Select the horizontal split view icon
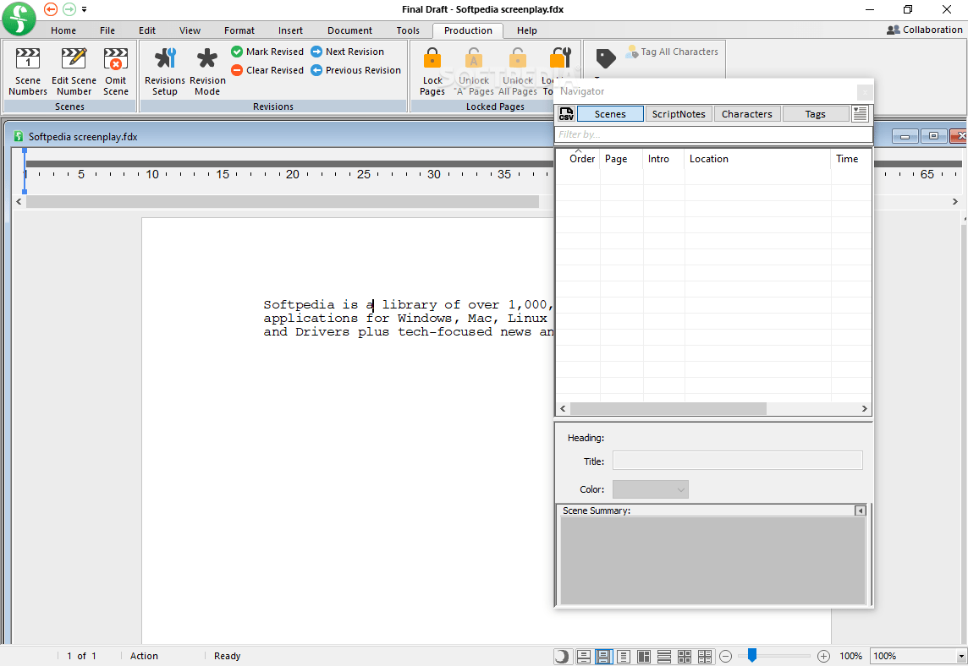 (664, 656)
